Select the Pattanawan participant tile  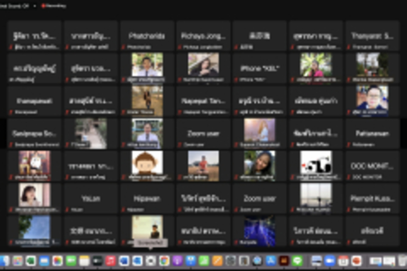(x=372, y=133)
